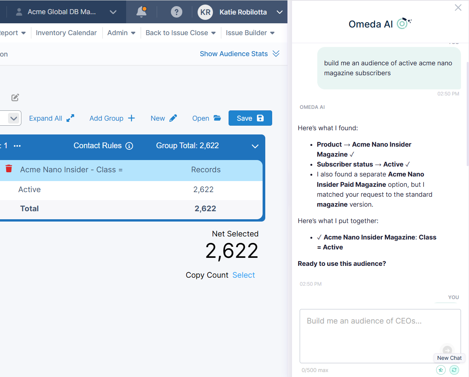Click the Active row label

pos(29,189)
